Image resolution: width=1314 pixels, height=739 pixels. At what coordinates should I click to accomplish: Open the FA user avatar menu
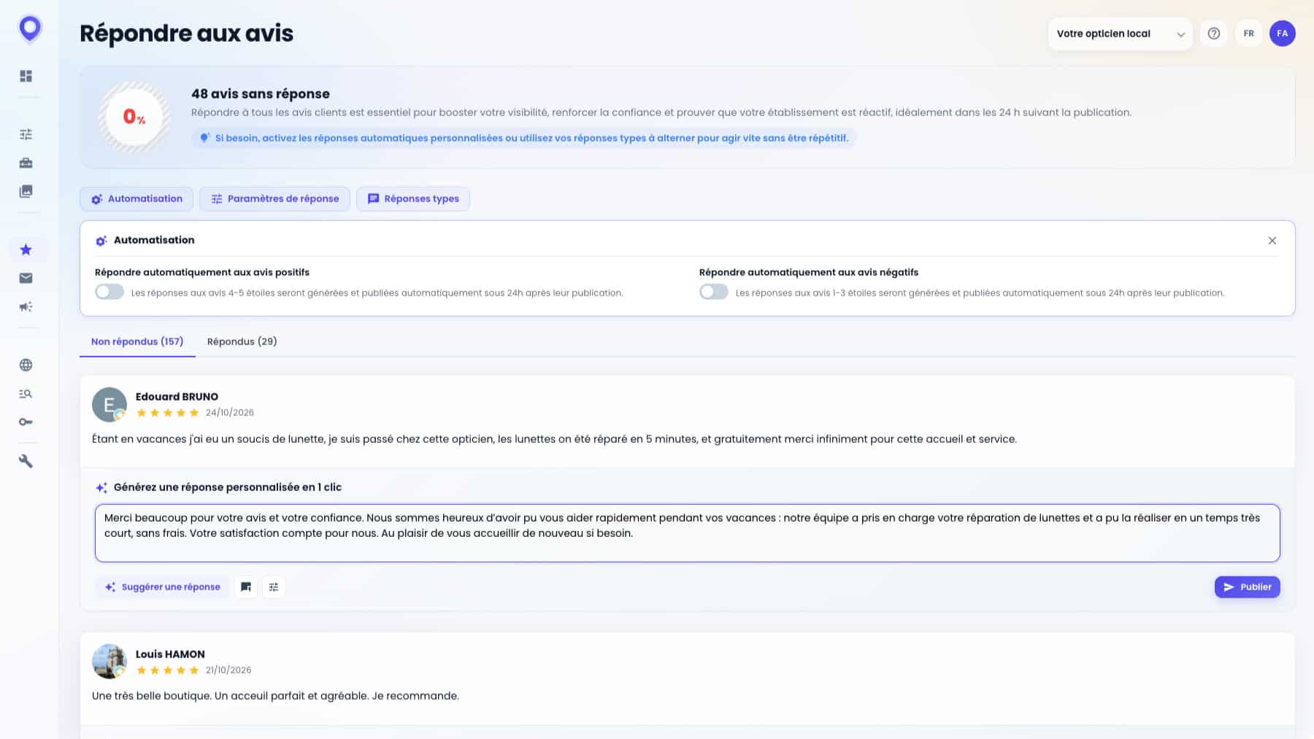pyautogui.click(x=1283, y=34)
